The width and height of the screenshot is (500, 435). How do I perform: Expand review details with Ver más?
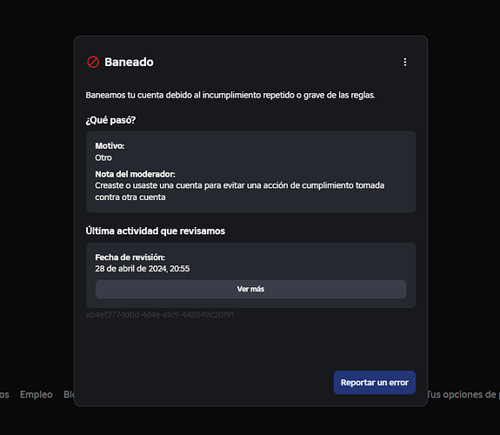click(x=250, y=289)
